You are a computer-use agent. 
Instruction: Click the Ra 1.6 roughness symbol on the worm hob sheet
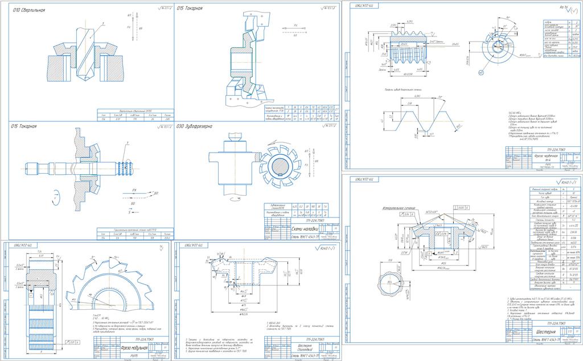coord(564,11)
